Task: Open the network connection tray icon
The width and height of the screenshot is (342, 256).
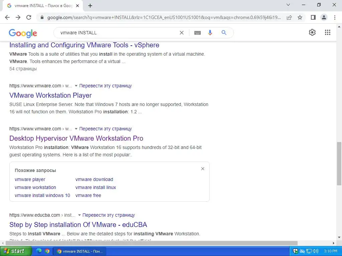Action: pos(309,251)
